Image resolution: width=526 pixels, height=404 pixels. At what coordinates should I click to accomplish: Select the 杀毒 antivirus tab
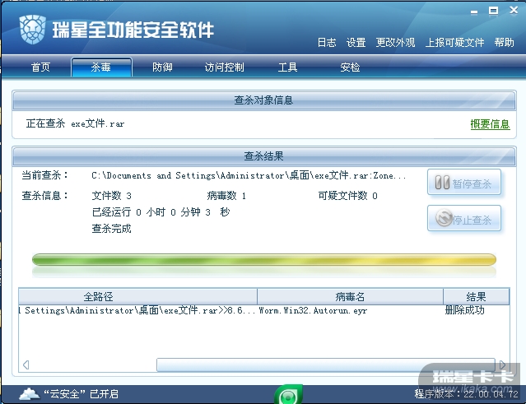point(101,67)
